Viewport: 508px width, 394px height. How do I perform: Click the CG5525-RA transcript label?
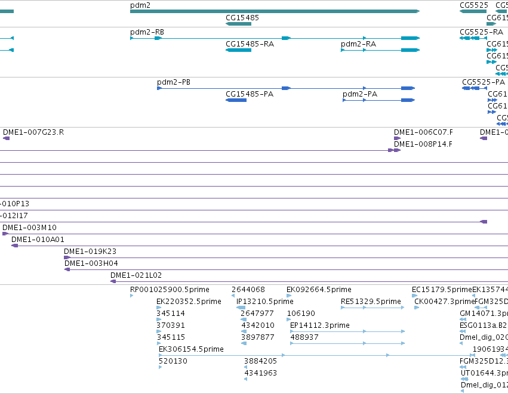[x=481, y=32]
